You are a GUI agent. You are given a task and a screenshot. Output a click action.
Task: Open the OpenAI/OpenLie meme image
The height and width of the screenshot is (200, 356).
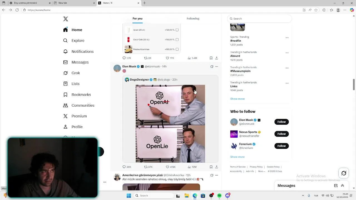tap(170, 124)
